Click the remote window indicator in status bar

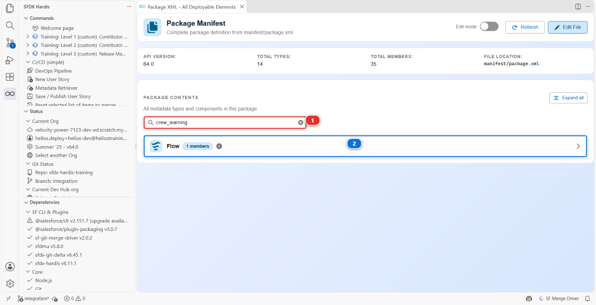pyautogui.click(x=9, y=299)
